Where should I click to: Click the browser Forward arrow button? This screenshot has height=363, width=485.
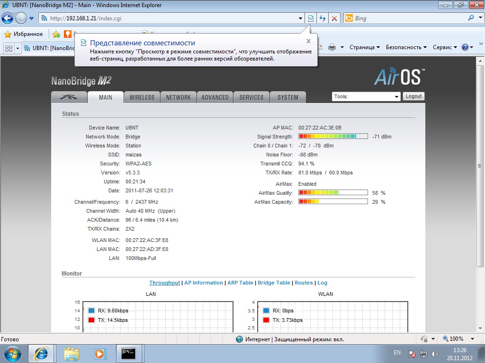pos(21,18)
